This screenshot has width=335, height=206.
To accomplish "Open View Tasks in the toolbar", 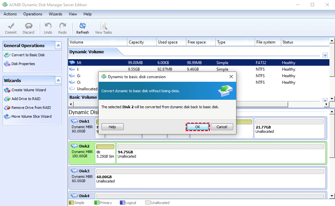I will pos(103,28).
